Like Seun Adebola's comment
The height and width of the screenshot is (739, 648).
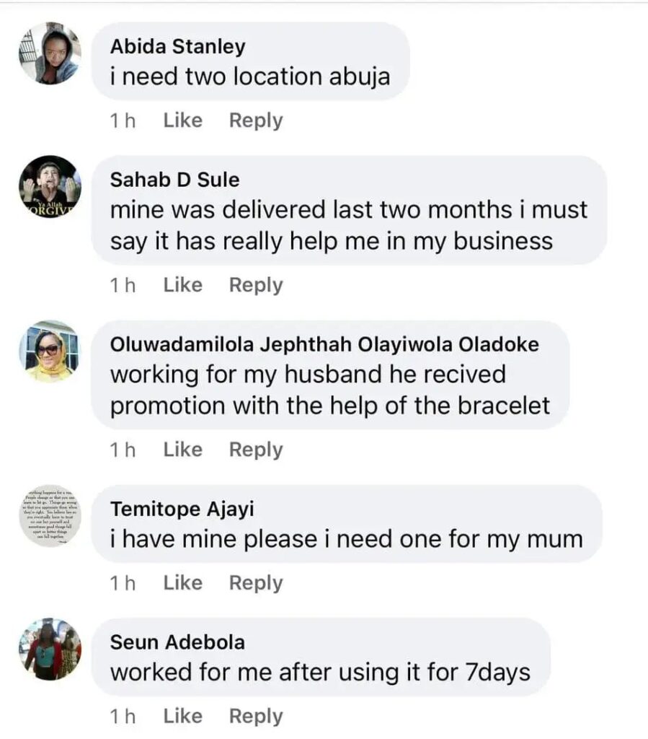click(182, 716)
